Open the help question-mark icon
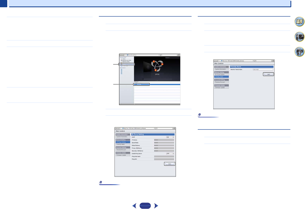The width and height of the screenshot is (305, 209). pos(299,52)
